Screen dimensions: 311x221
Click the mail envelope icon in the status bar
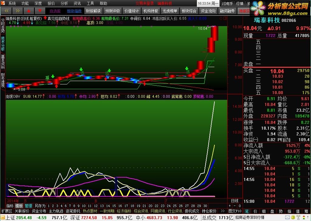[x=288, y=218]
